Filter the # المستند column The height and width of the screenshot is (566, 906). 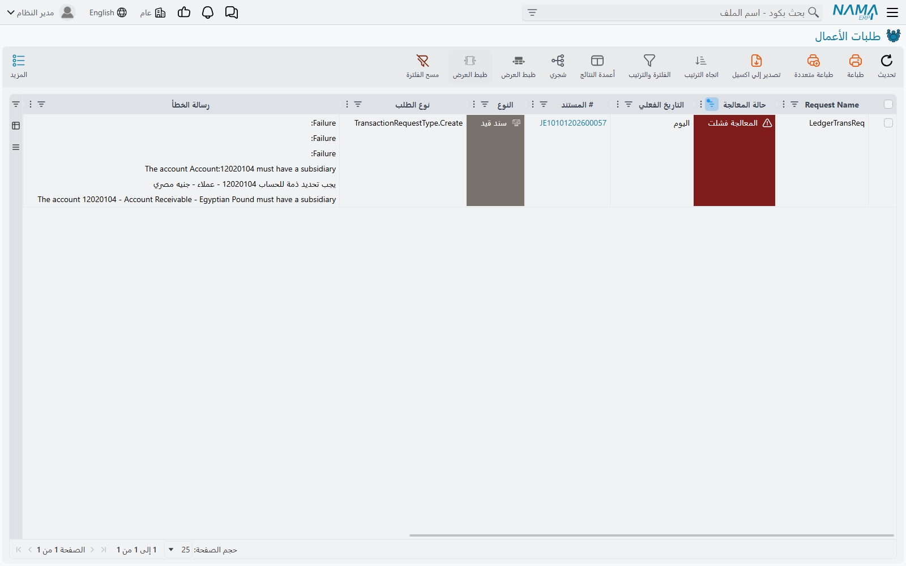click(544, 104)
